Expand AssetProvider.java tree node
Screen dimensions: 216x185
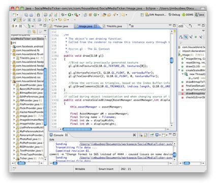point(14,85)
